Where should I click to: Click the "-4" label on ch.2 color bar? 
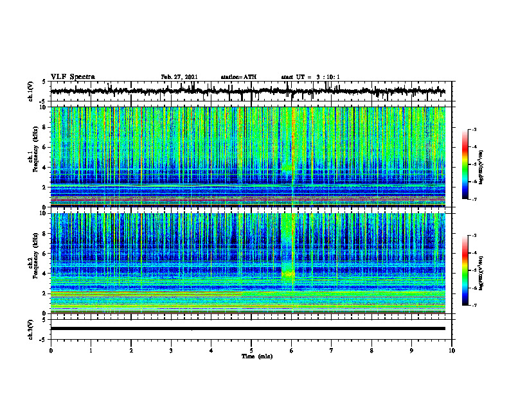coord(474,253)
